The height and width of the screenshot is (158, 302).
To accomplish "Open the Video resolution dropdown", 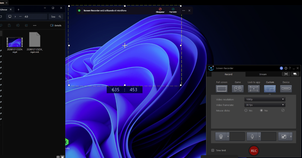I will coord(265,99).
